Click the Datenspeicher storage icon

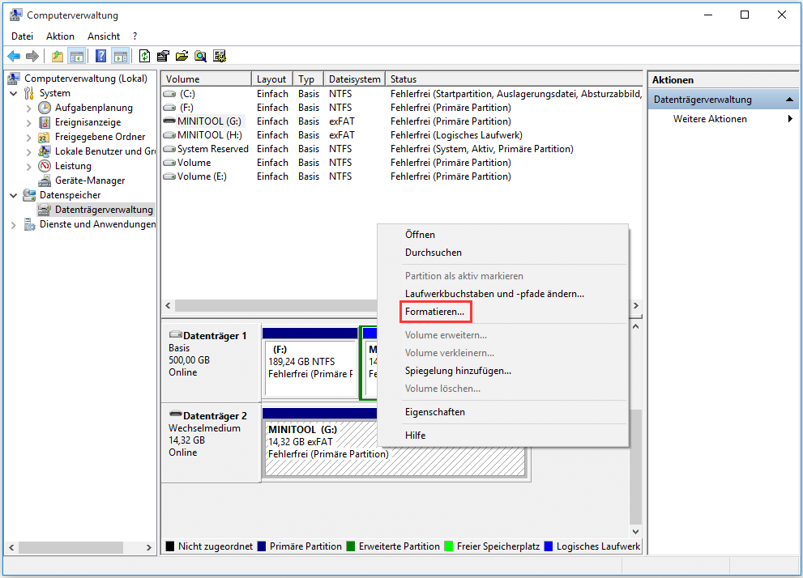29,195
